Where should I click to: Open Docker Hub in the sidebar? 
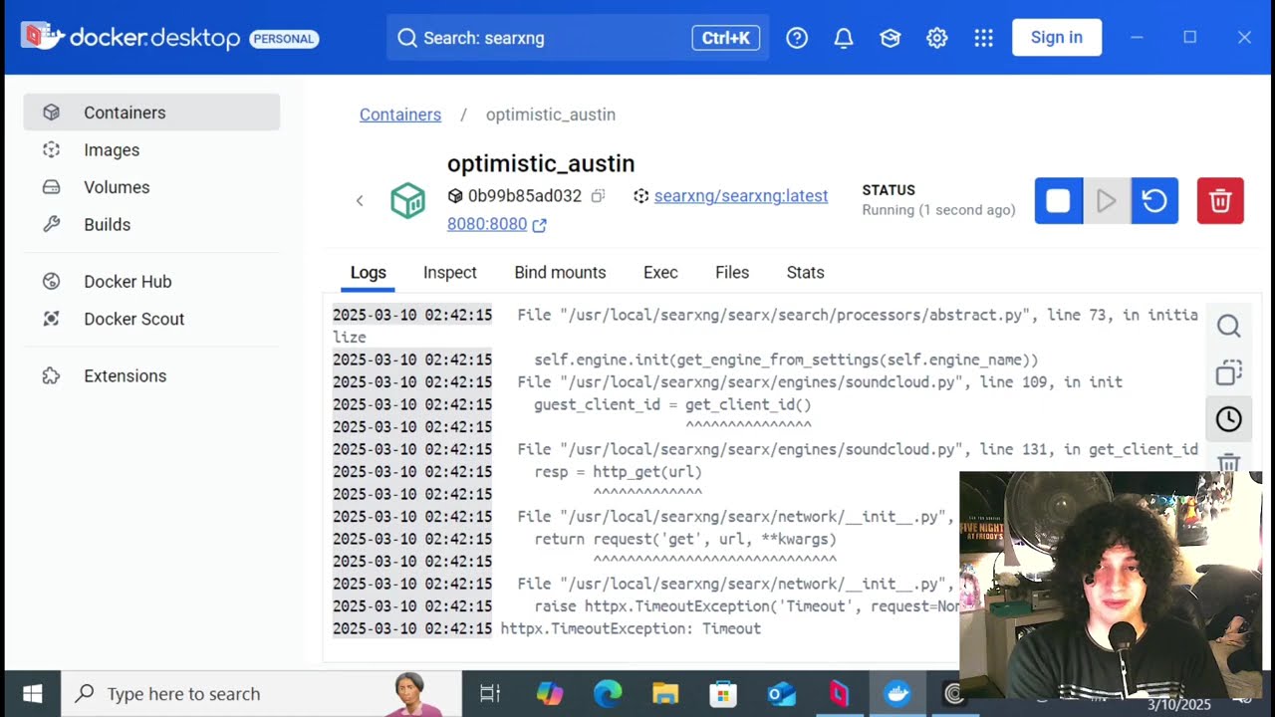point(151,282)
